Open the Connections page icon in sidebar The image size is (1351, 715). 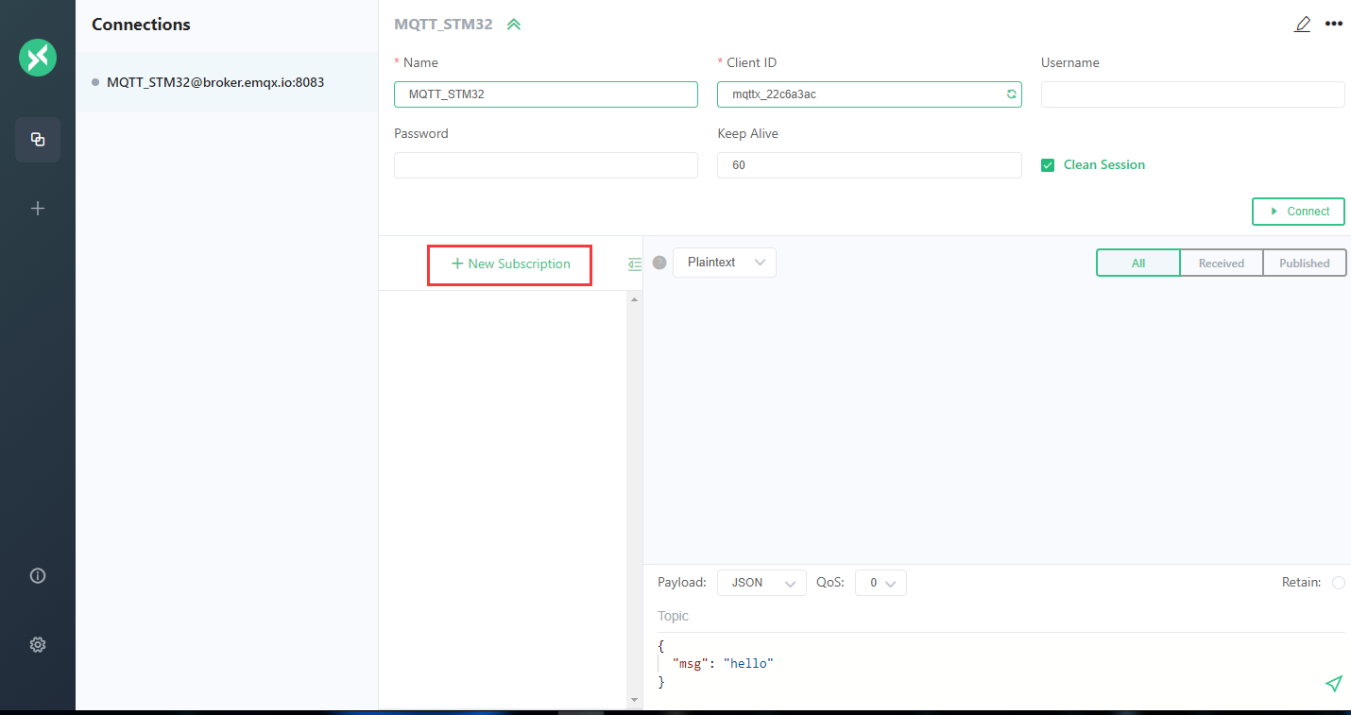38,140
